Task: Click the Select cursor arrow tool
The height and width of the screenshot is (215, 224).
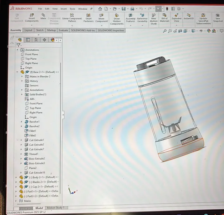Action: point(158,9)
